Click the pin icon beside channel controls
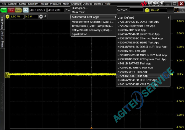185x130 pixels. pyautogui.click(x=45, y=16)
